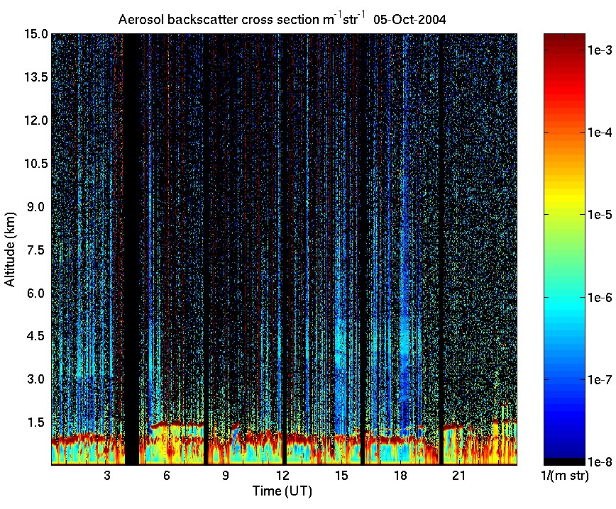Click the '1e-8' colorbar label
The width and height of the screenshot is (616, 509).
coord(600,462)
